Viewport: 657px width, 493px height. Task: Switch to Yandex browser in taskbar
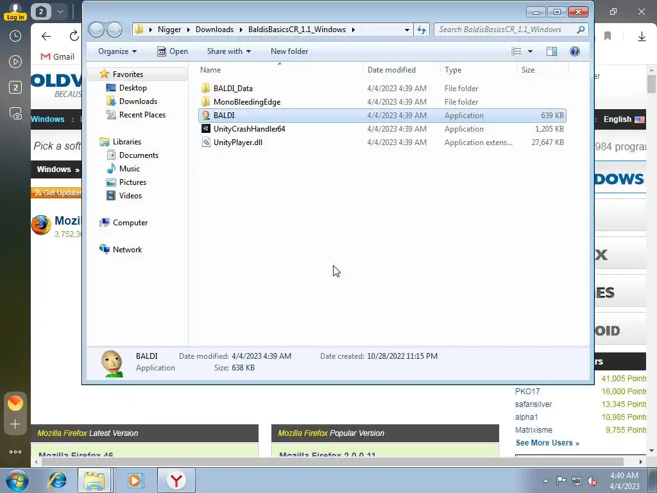[176, 480]
